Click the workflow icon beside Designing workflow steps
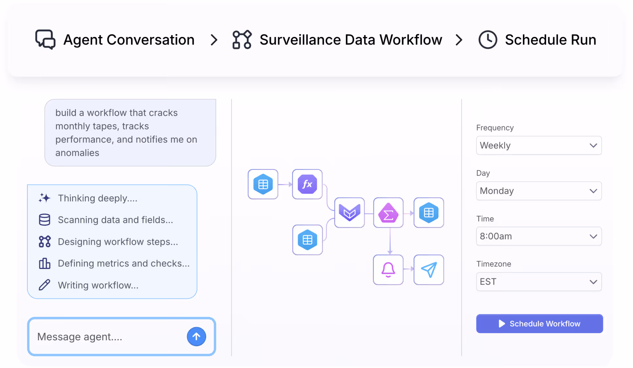Screen dimensions: 633x368 pos(44,242)
